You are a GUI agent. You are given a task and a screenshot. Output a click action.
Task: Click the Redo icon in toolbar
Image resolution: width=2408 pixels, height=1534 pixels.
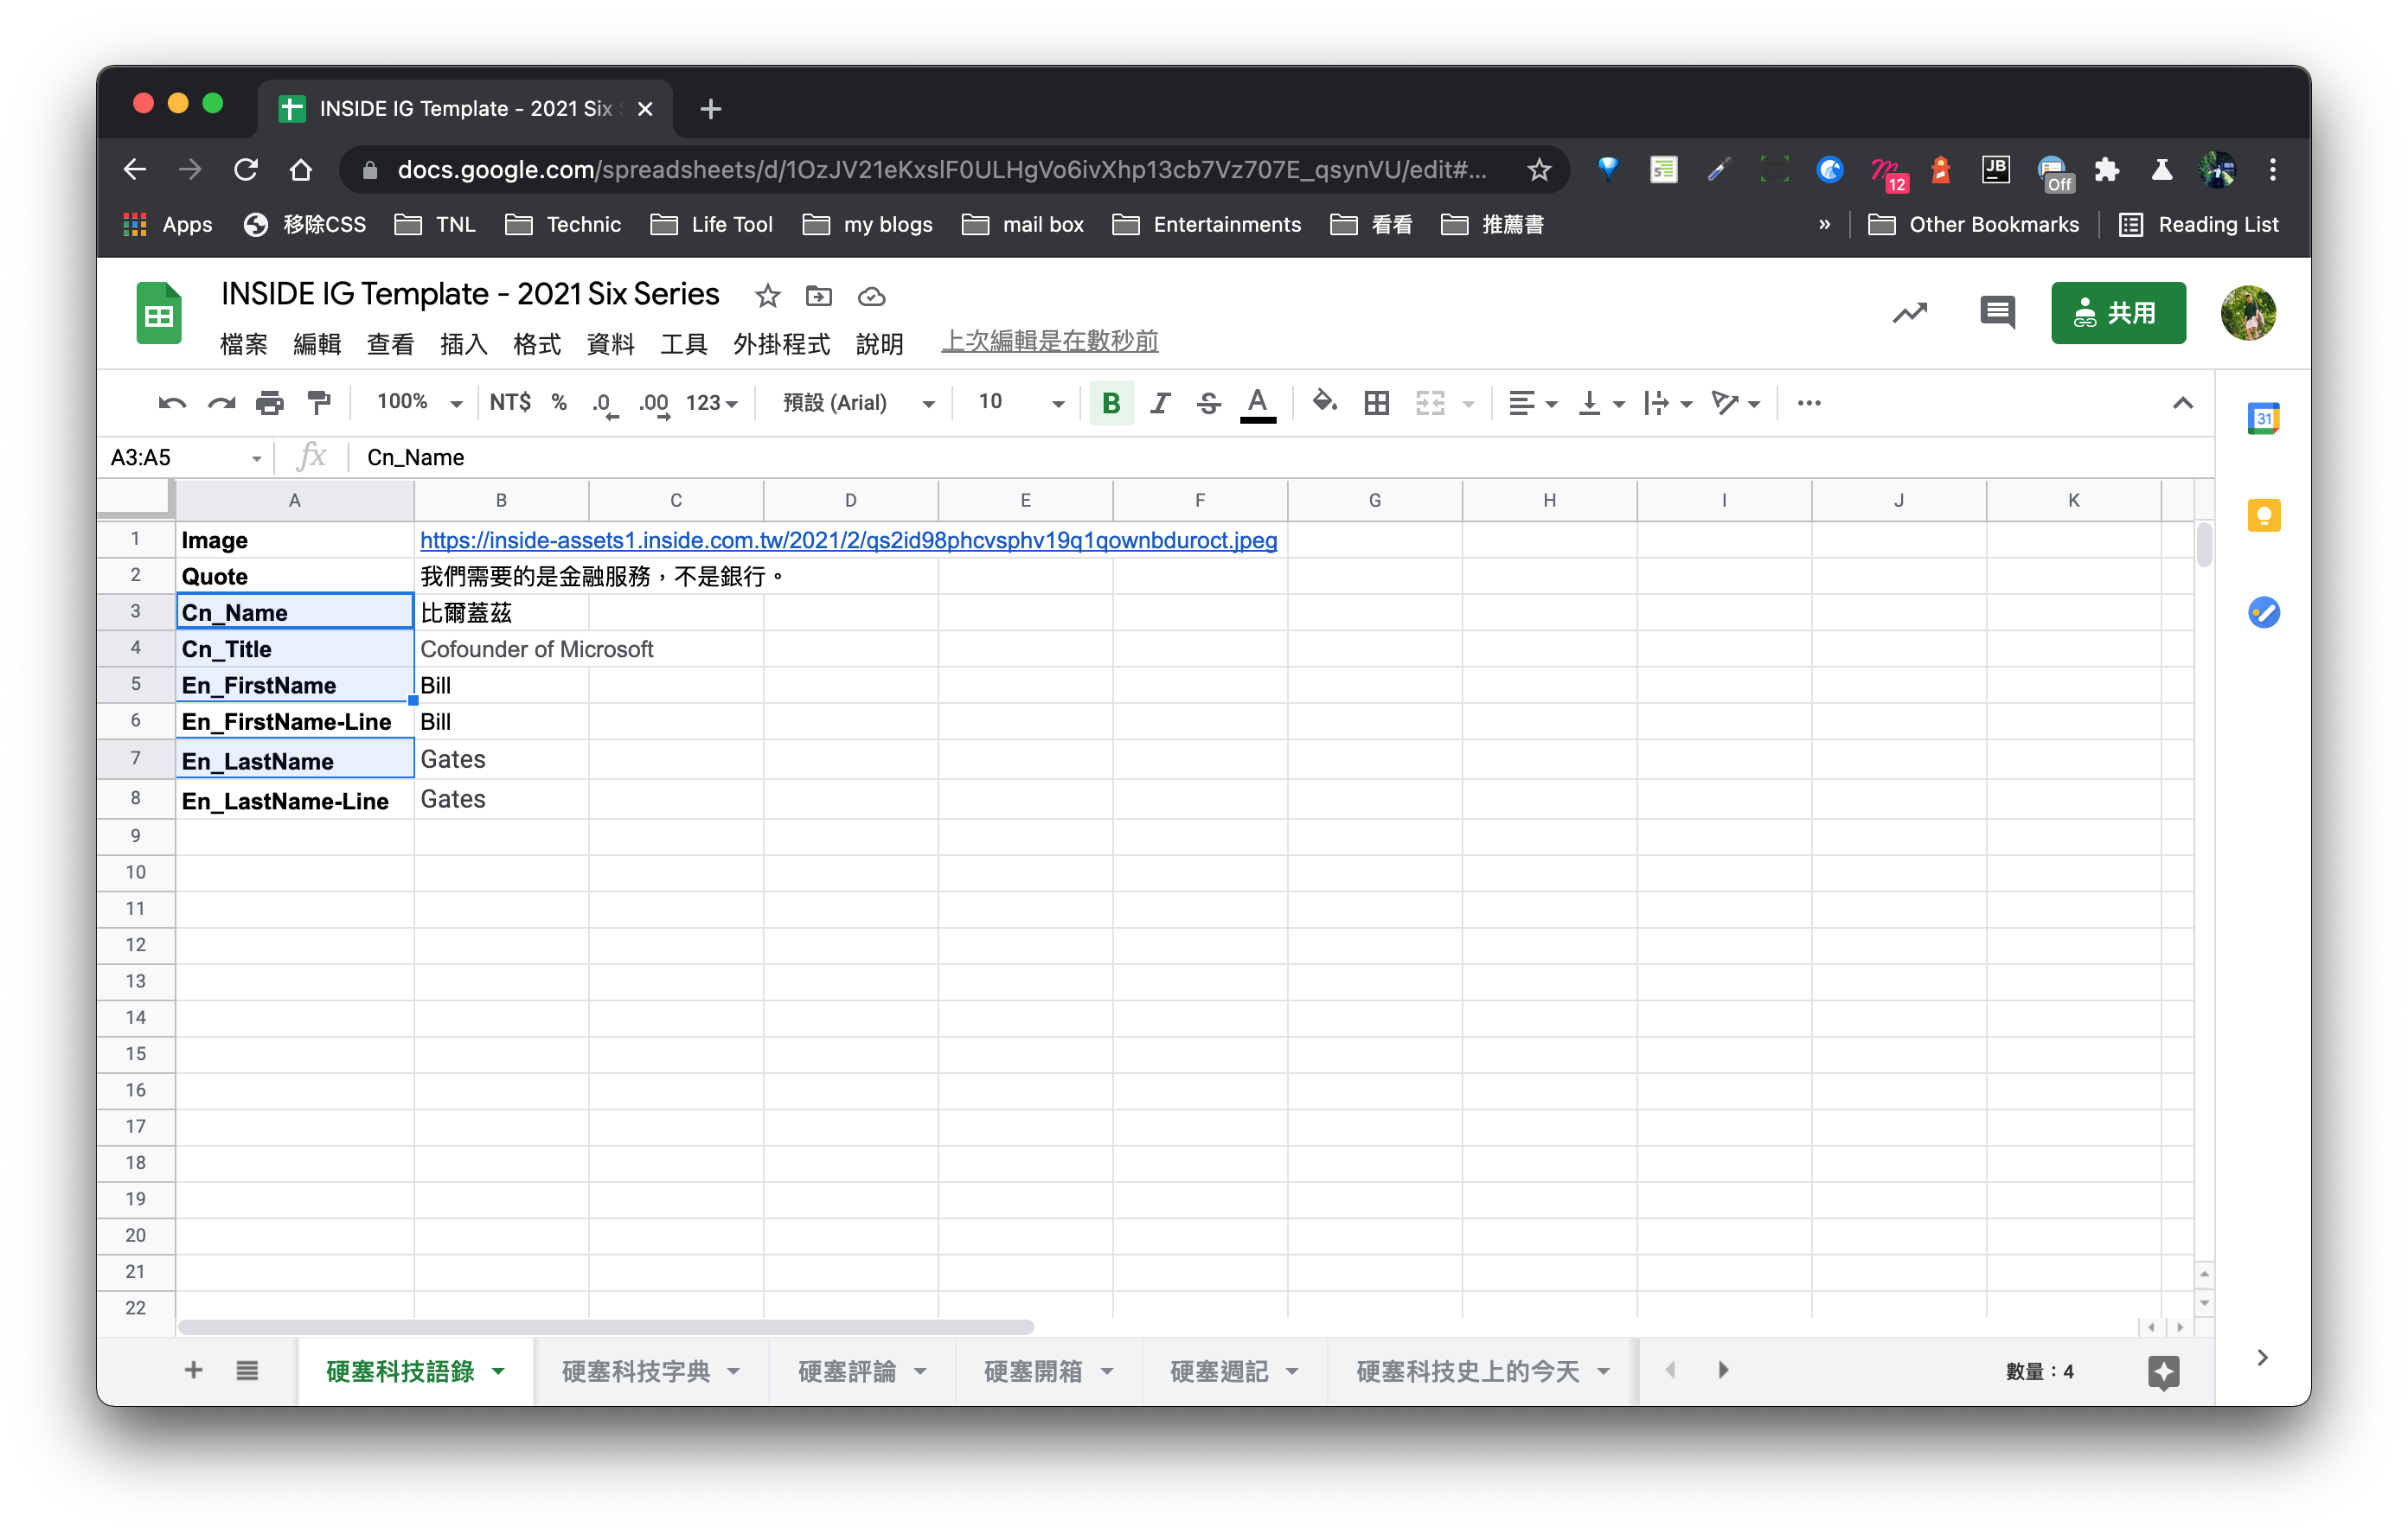[221, 403]
